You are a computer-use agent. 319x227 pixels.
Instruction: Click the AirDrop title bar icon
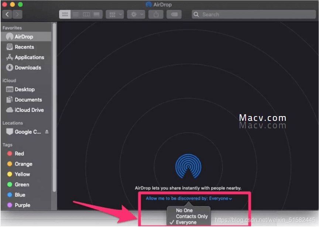149,4
